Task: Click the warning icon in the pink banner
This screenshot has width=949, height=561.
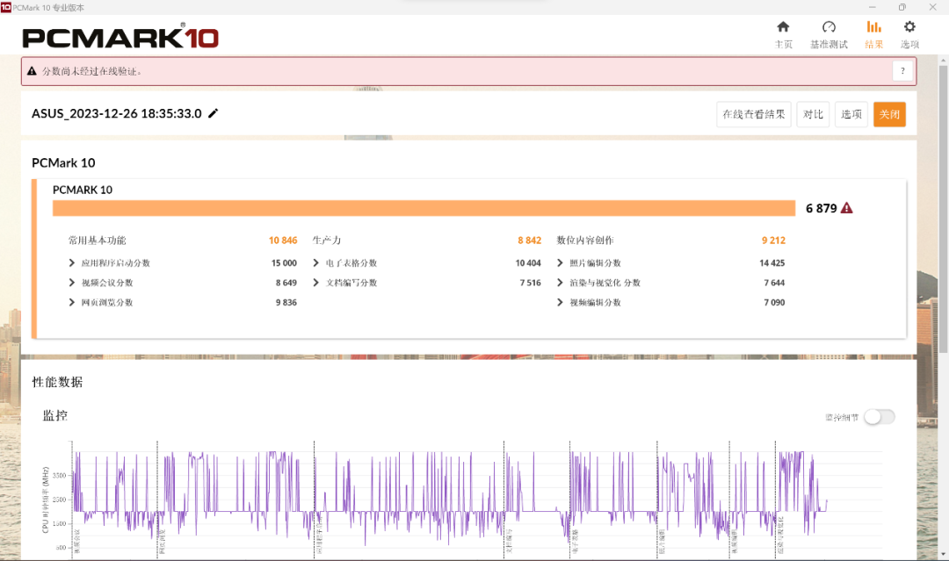Action: pos(33,71)
